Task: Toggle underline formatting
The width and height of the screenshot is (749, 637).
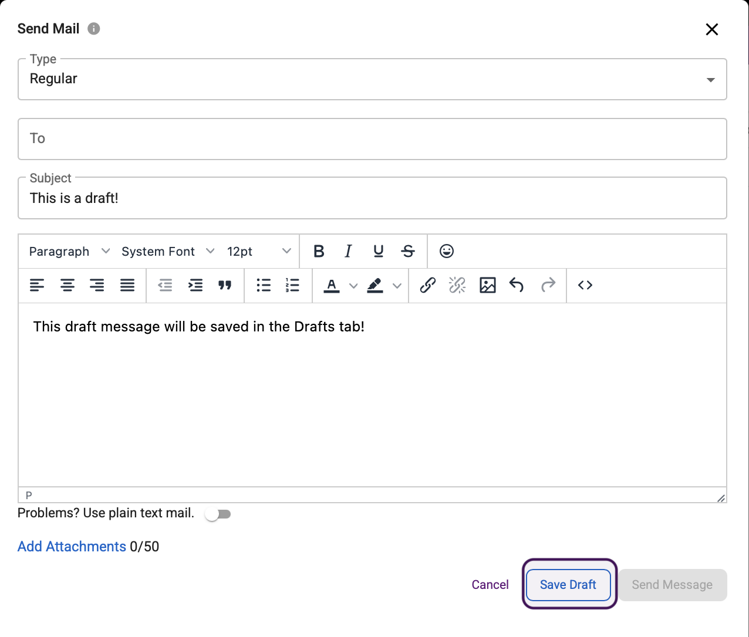Action: pos(379,252)
